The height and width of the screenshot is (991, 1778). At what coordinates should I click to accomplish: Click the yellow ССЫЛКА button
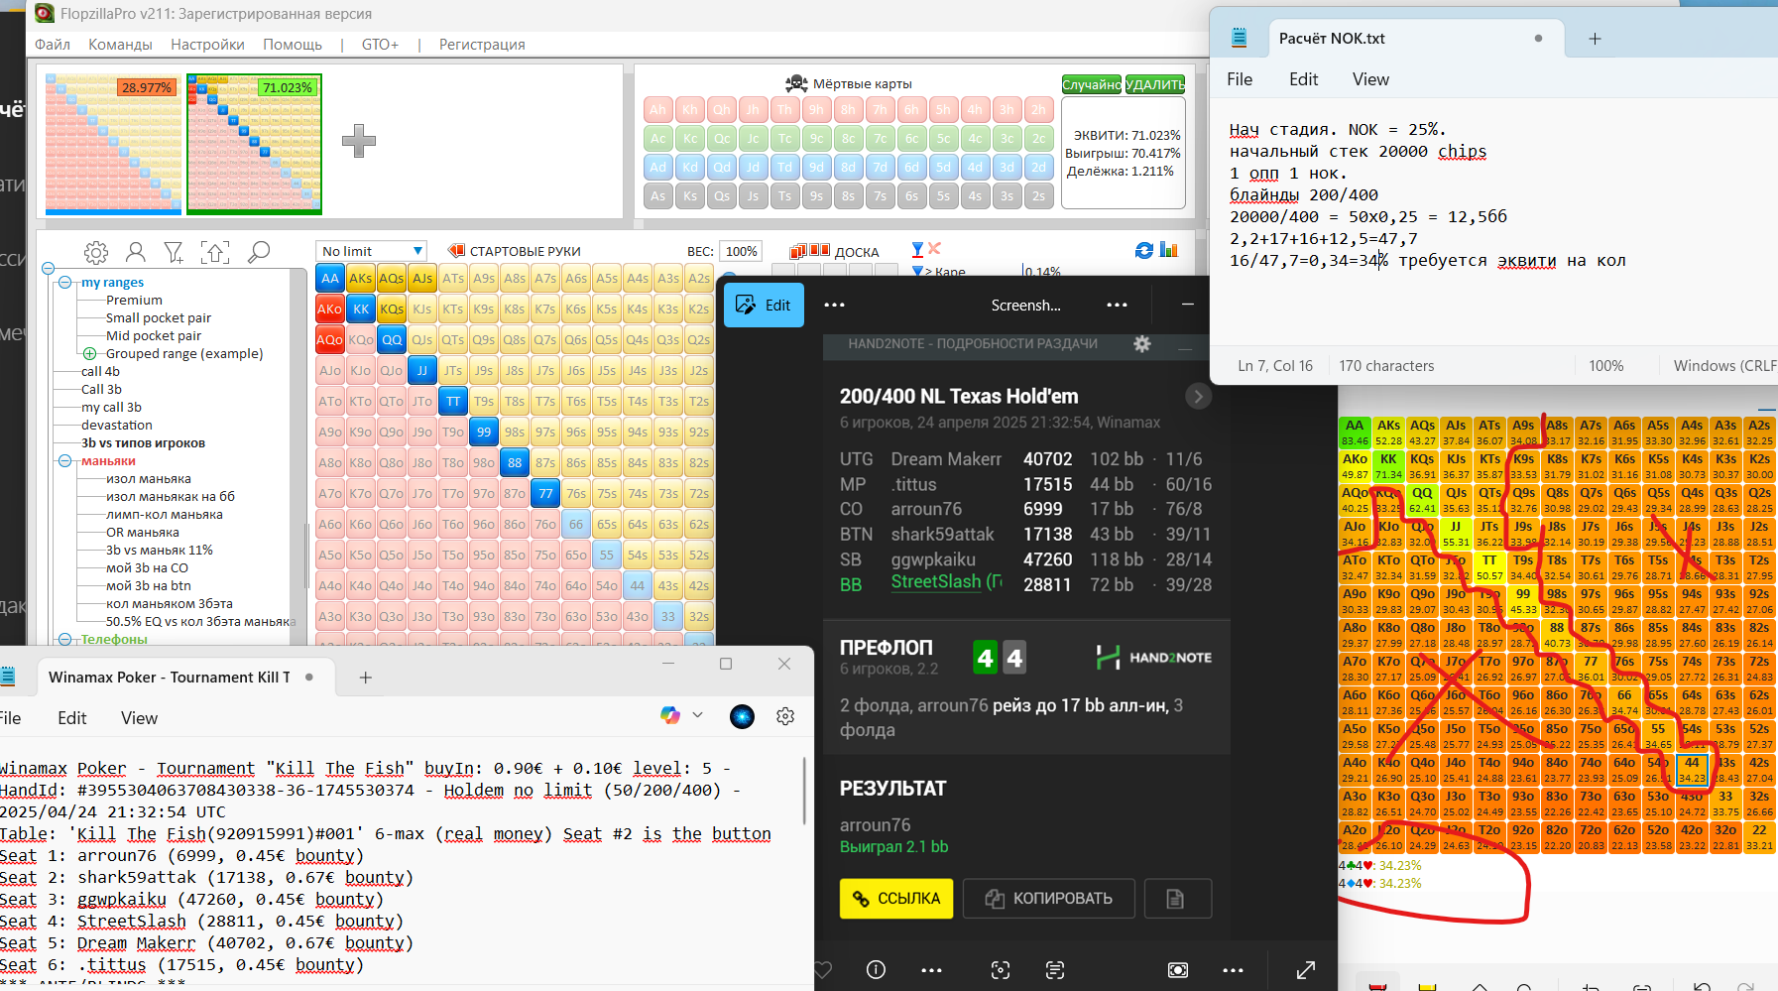coord(896,899)
